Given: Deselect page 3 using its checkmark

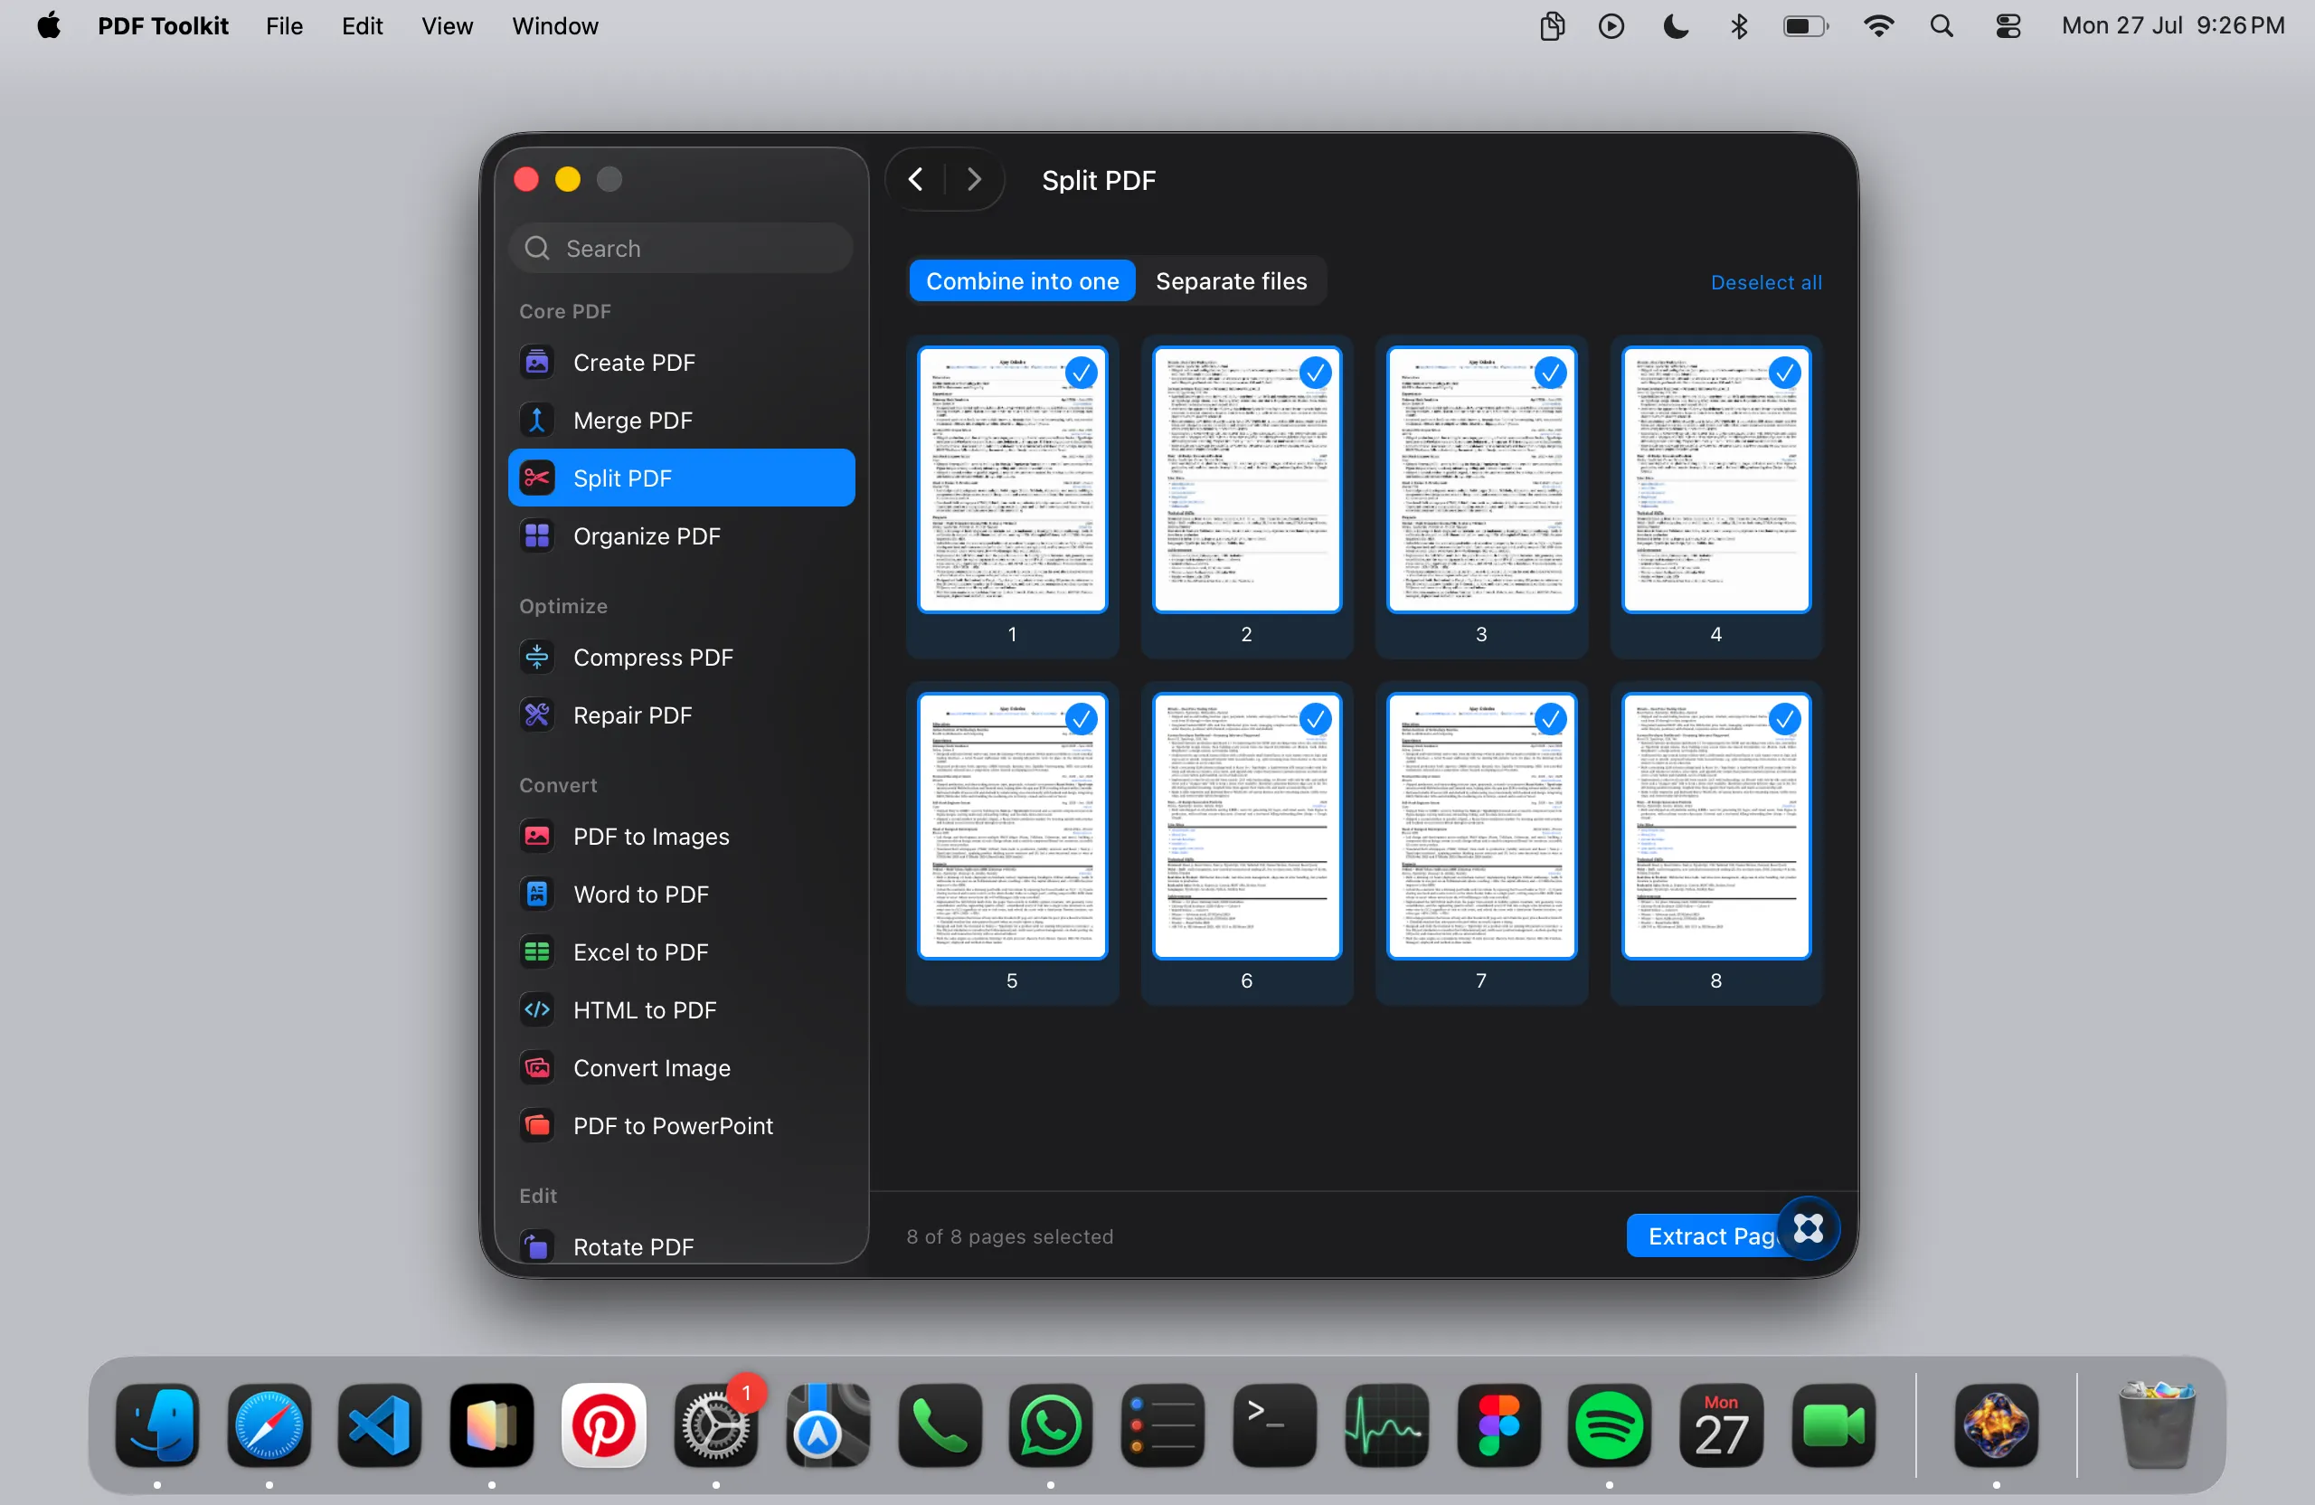Looking at the screenshot, I should 1551,373.
